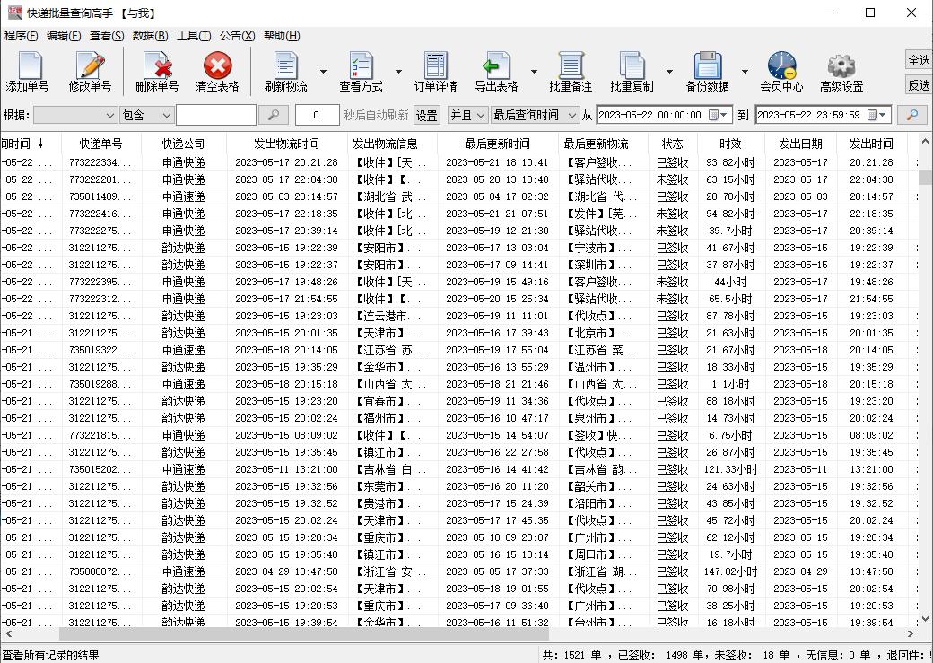Click the 批量复制 batch copy icon
The width and height of the screenshot is (933, 663).
point(632,72)
